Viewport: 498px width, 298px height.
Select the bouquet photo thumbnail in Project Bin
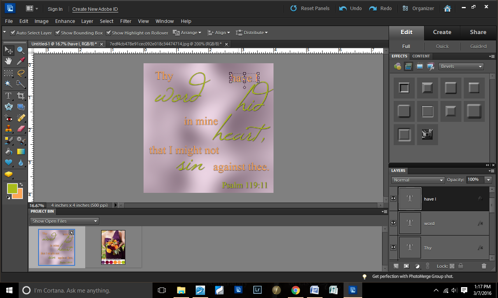pos(113,247)
